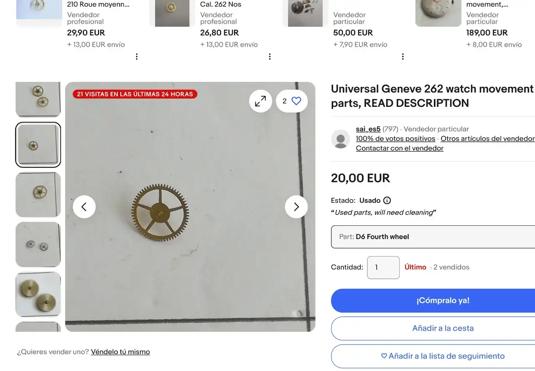
Task: Open the Usado condition info icon
Action: tap(387, 200)
